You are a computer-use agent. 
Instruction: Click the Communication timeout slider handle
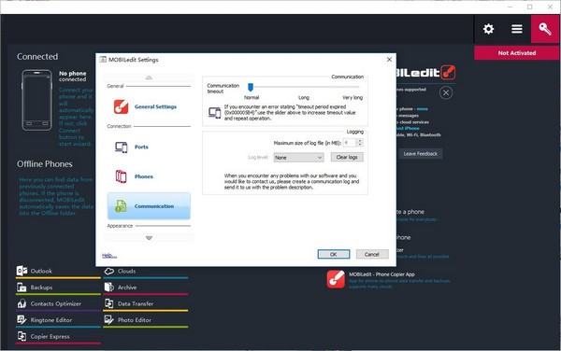(x=251, y=87)
